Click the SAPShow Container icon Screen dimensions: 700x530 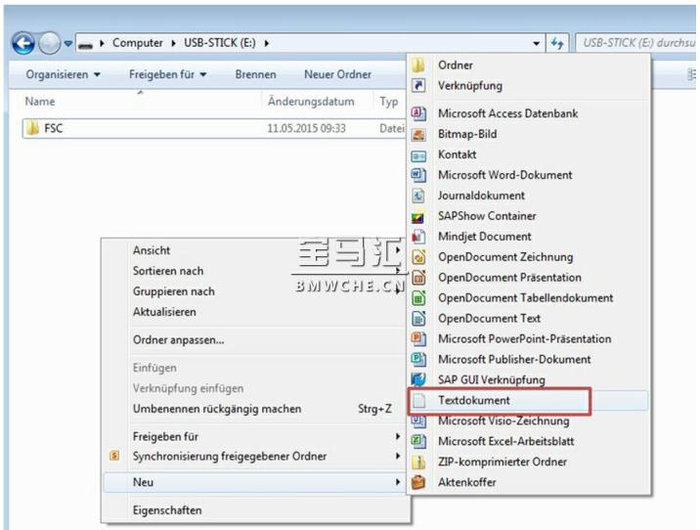tap(418, 216)
